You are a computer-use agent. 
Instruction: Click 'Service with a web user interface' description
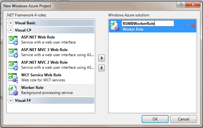click(x=48, y=42)
